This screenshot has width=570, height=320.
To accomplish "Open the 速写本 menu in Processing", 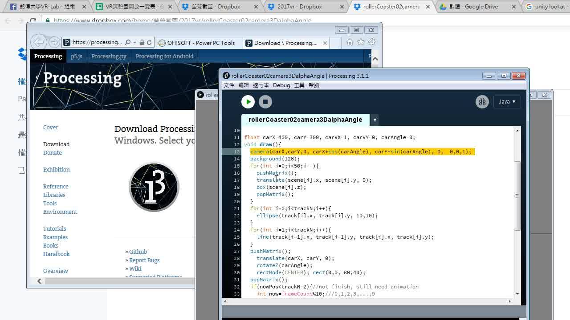I will (261, 85).
